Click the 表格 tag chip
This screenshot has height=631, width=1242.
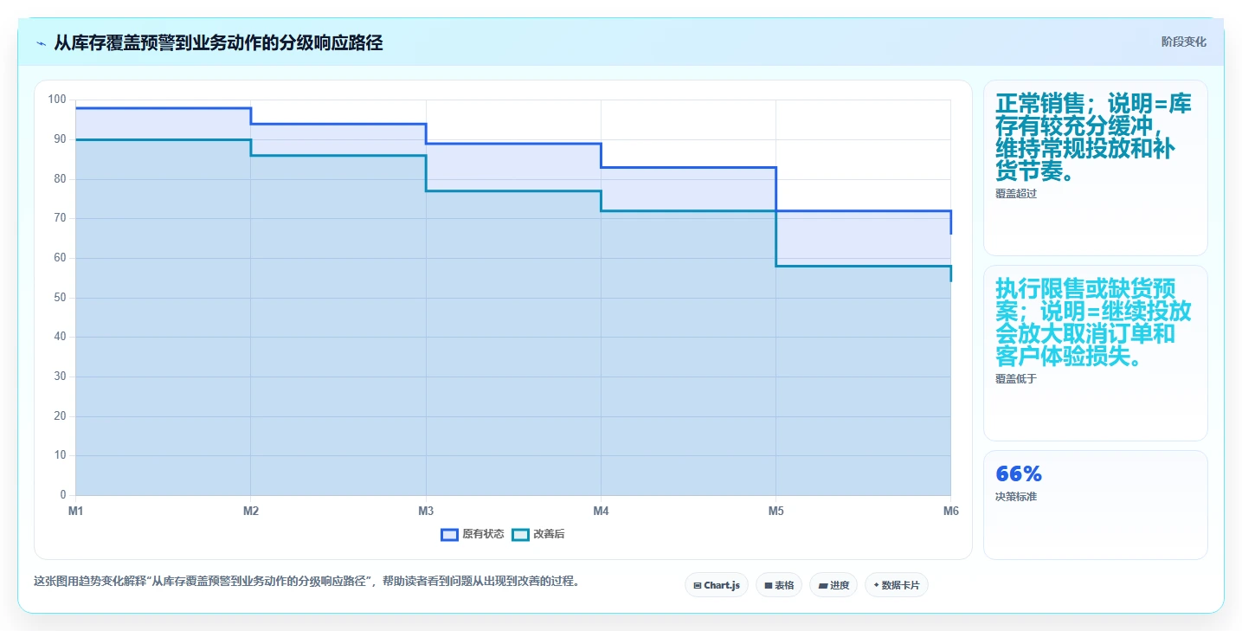tap(779, 585)
